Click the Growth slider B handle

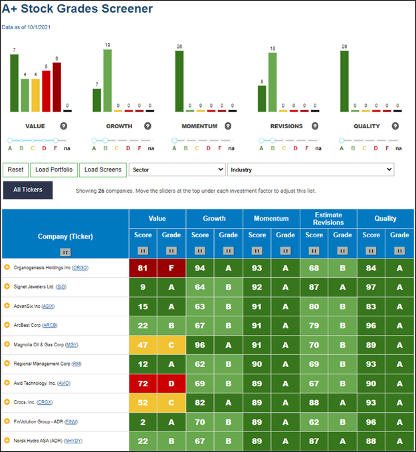point(105,140)
